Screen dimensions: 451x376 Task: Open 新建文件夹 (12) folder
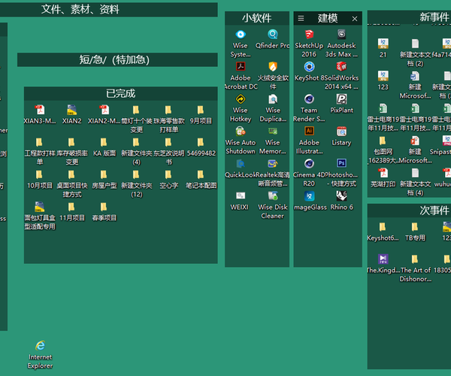click(x=136, y=174)
